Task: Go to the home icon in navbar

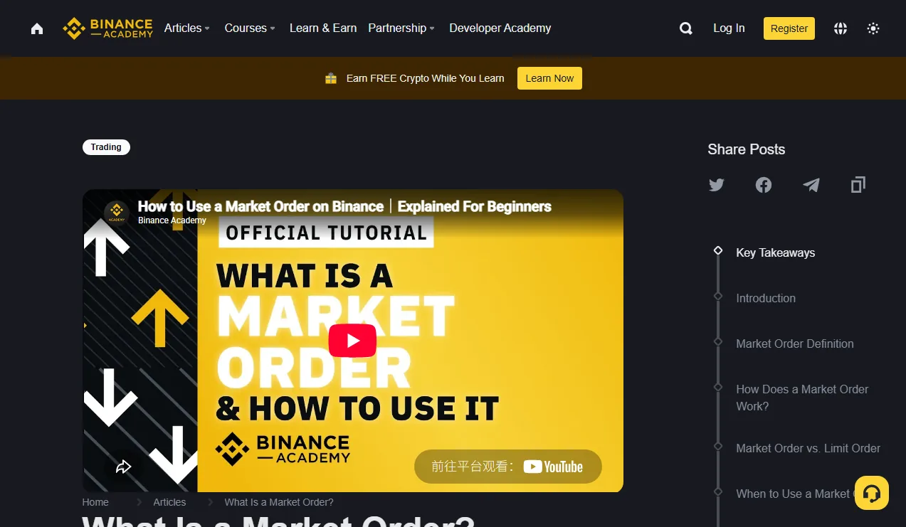Action: click(37, 28)
